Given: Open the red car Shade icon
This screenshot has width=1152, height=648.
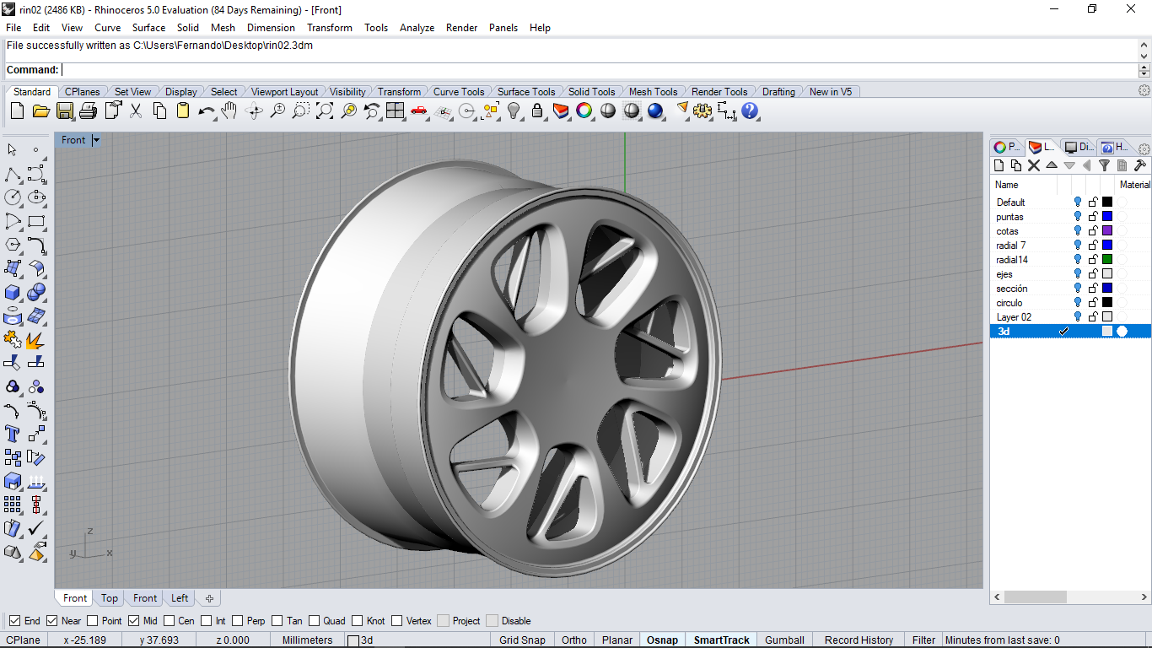Looking at the screenshot, I should pyautogui.click(x=419, y=111).
